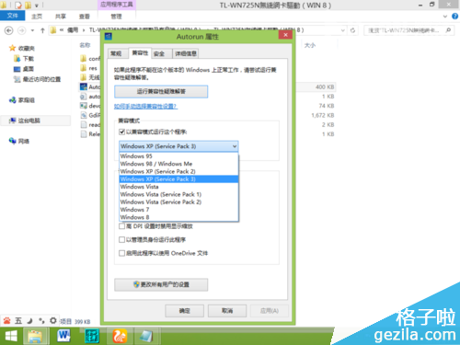Open the Home ribbon tab in Explorer
This screenshot has height=345, width=460.
click(x=37, y=17)
